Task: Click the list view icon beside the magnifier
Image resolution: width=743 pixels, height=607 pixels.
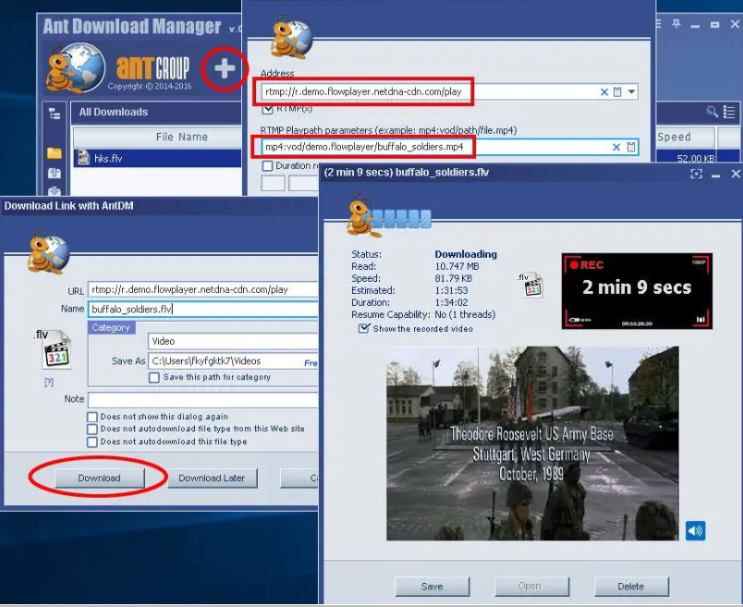Action: pyautogui.click(x=729, y=112)
